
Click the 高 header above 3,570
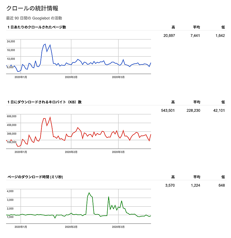click(173, 177)
